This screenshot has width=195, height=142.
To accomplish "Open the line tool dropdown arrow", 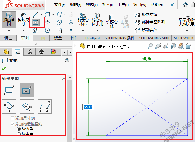I will [x=41, y=15].
